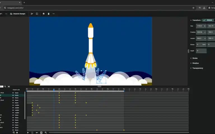Click the timeline horizontal zoom scrollbar

(119, 133)
